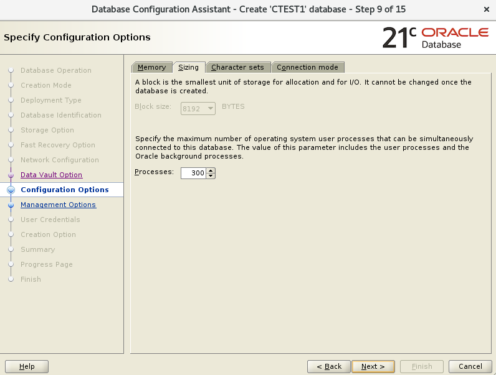496x375 pixels.
Task: Go back with the Back button
Action: 329,366
